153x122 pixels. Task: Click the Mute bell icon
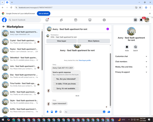(x=127, y=47)
